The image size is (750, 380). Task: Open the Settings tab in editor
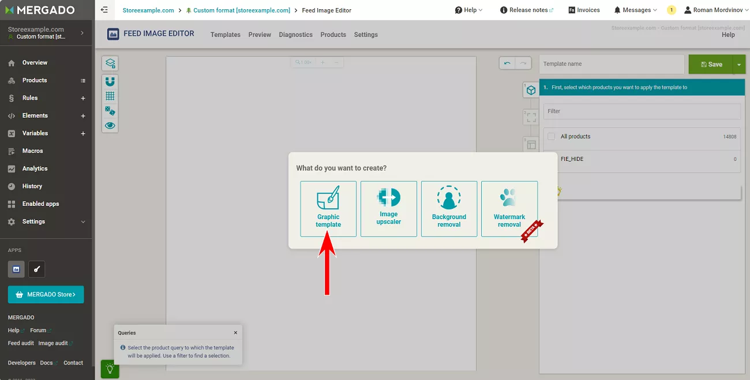(366, 35)
